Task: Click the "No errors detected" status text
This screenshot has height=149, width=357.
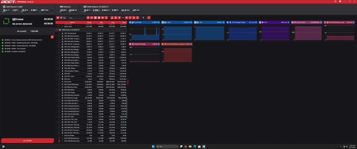Action: tap(22, 24)
